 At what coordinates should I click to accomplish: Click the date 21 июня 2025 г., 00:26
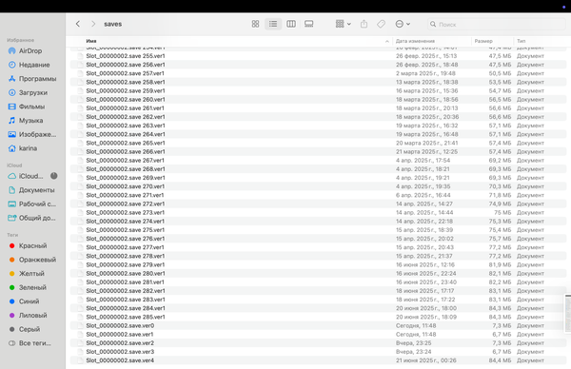[x=426, y=360]
